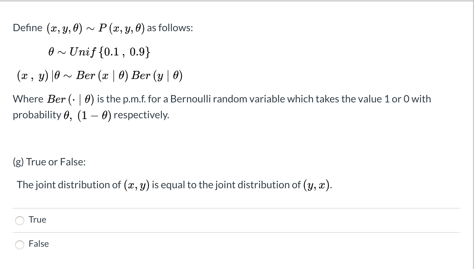Click the True answer label
Screen dimensions: 475x269
(37, 219)
